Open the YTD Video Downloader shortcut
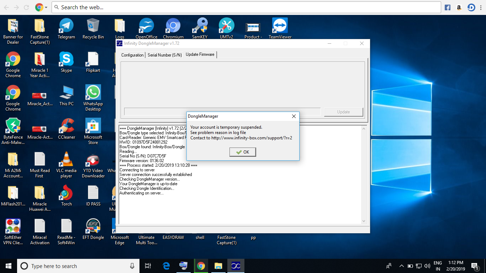Screen dimensions: 486x273 pos(93,165)
